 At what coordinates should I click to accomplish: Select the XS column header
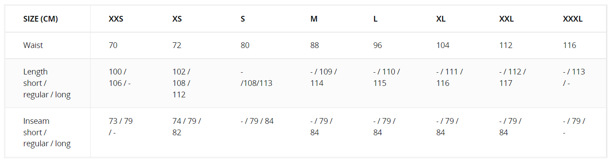177,19
